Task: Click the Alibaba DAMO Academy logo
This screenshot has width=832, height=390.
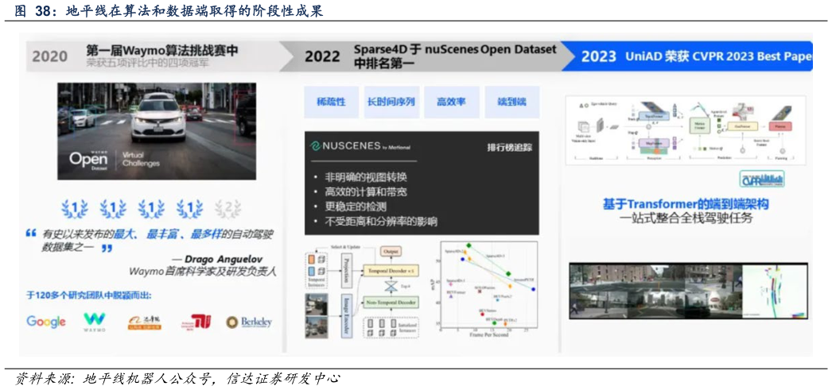Action: (144, 322)
